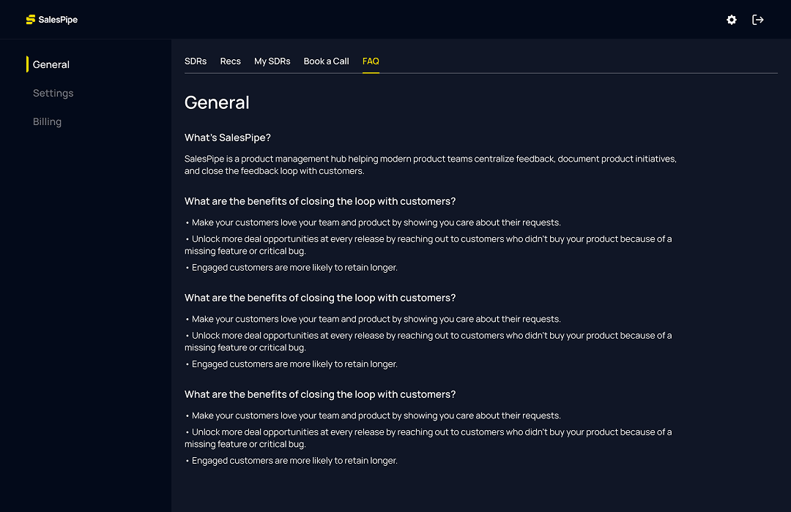Click the logout icon
This screenshot has height=512, width=791.
pos(758,20)
